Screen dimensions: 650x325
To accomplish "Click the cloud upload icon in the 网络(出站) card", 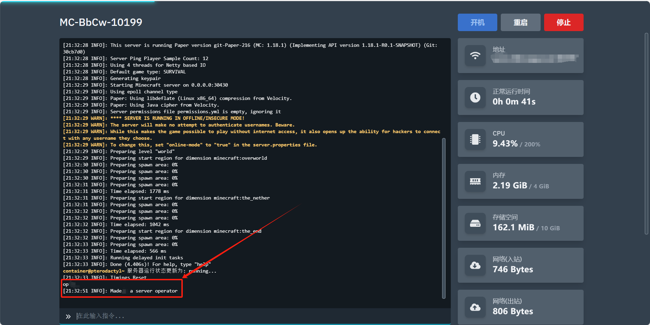I will 475,307.
